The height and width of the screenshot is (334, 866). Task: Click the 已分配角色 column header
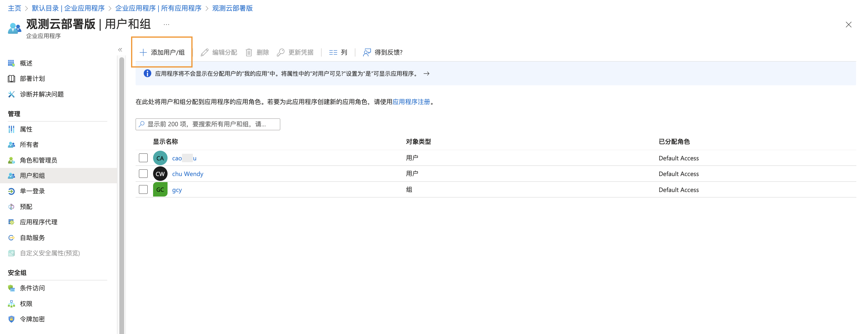click(674, 142)
